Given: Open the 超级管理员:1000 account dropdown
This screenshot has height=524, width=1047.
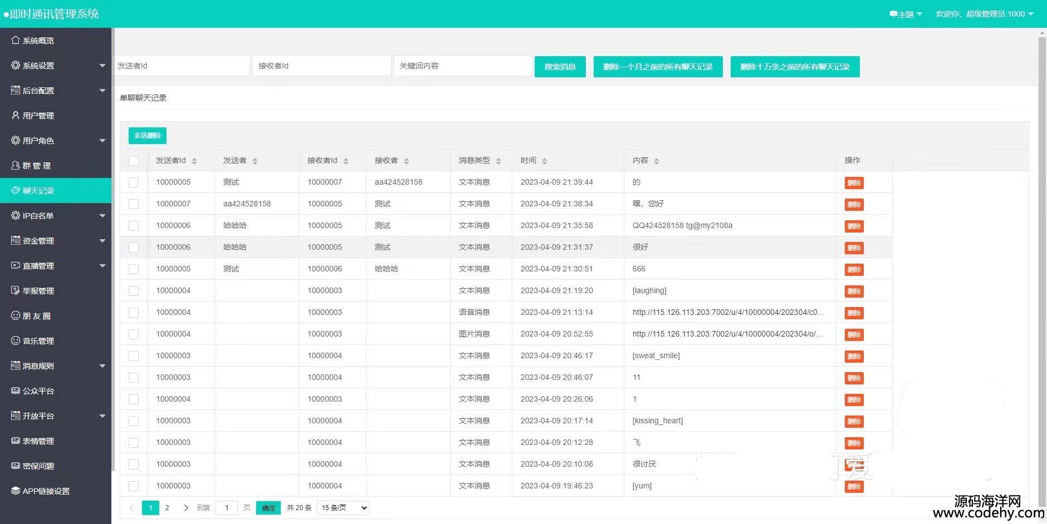Looking at the screenshot, I should (x=985, y=14).
